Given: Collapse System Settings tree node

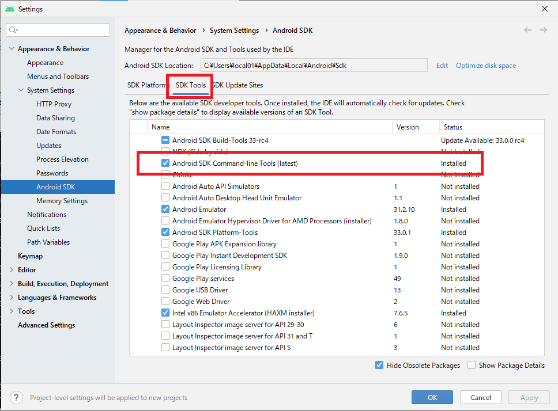Looking at the screenshot, I should coord(21,90).
